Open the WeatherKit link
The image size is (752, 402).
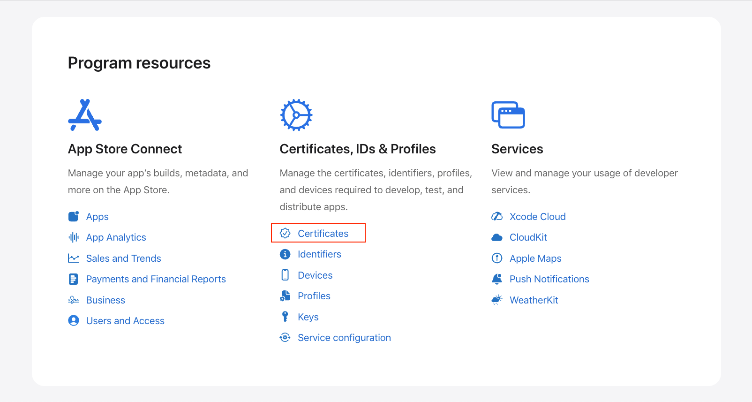click(x=534, y=300)
